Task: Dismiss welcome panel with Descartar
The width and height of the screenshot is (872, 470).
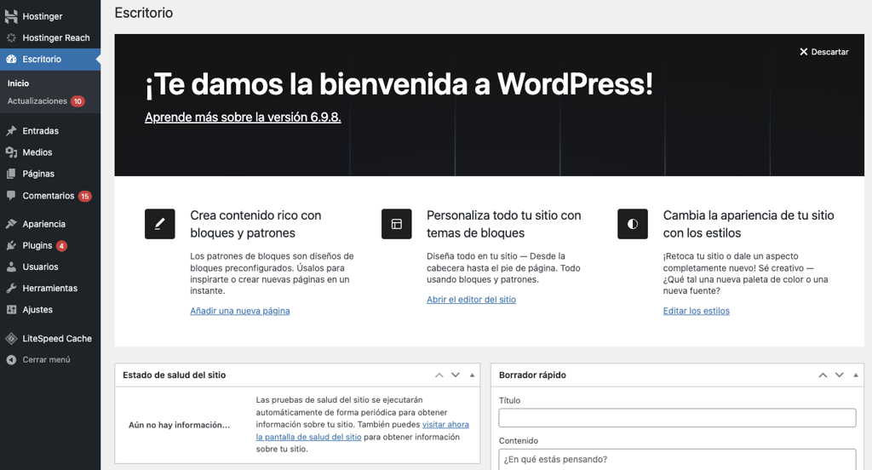Action: (x=824, y=52)
